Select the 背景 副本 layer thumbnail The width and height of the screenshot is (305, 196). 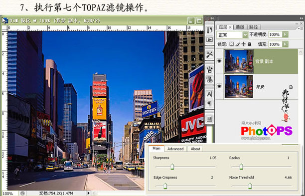(x=239, y=61)
